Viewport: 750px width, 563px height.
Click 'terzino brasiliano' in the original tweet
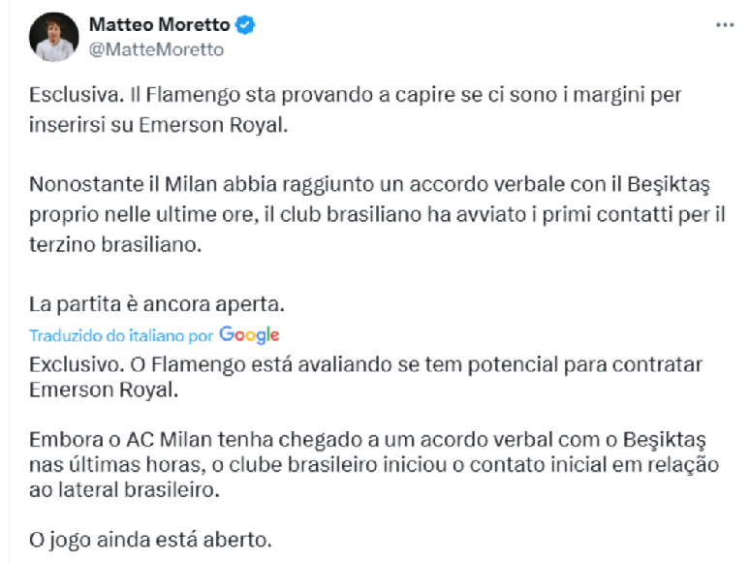click(x=116, y=245)
